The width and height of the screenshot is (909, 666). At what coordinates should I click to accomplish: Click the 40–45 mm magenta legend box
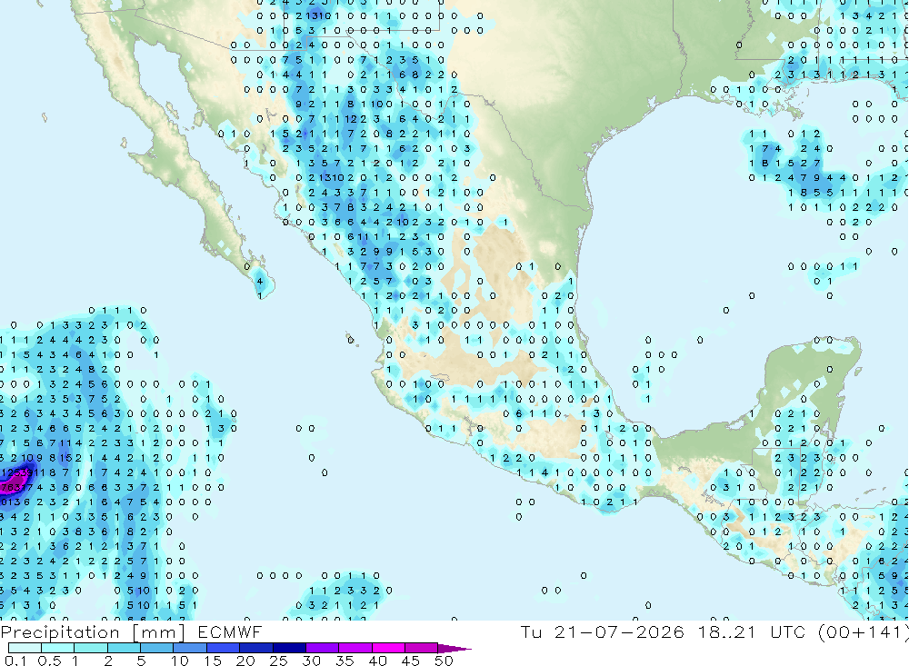click(x=388, y=648)
